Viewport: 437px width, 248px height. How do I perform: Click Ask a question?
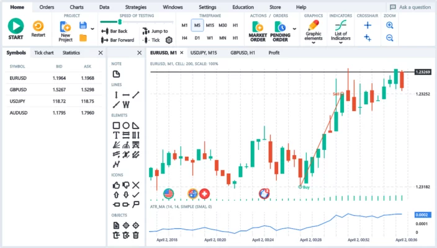tap(410, 7)
